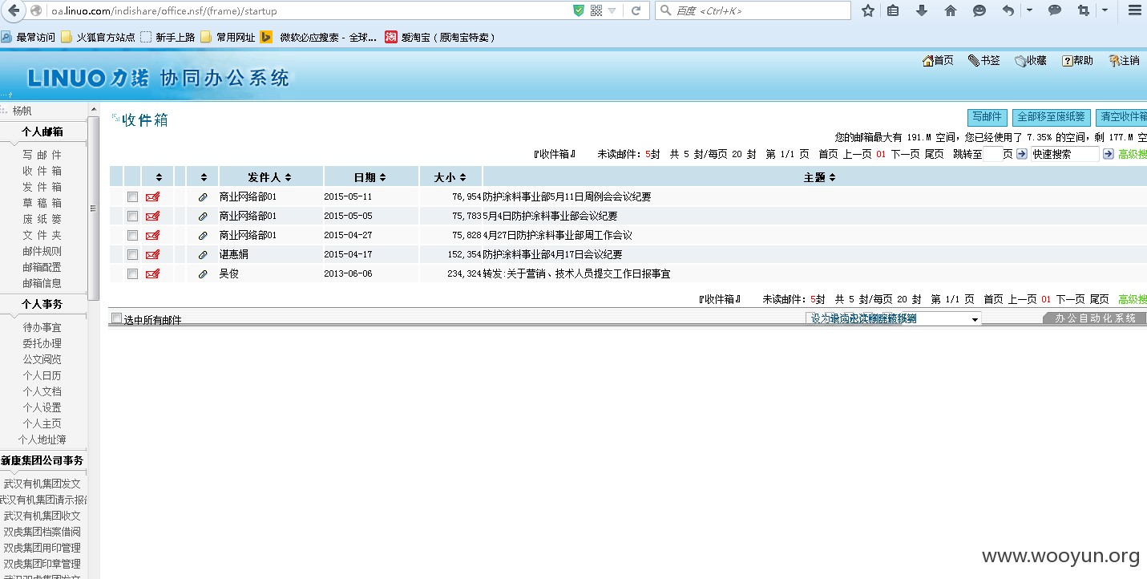Viewport: 1147px width, 579px height.
Task: Sort by the attachment column arrows
Action: pyautogui.click(x=204, y=177)
